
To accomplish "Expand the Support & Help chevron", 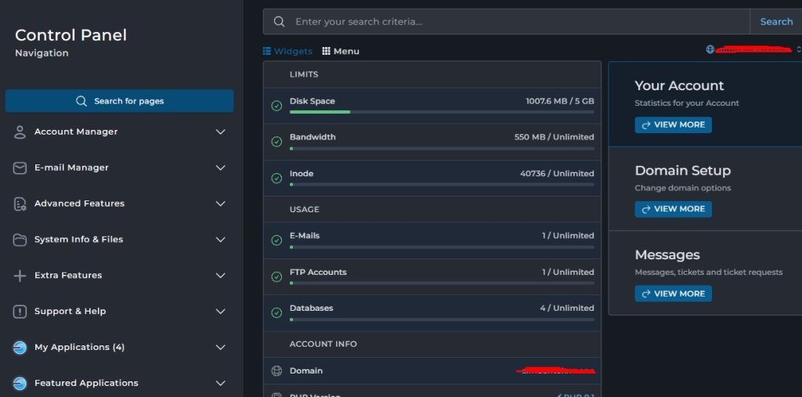I will [x=220, y=312].
